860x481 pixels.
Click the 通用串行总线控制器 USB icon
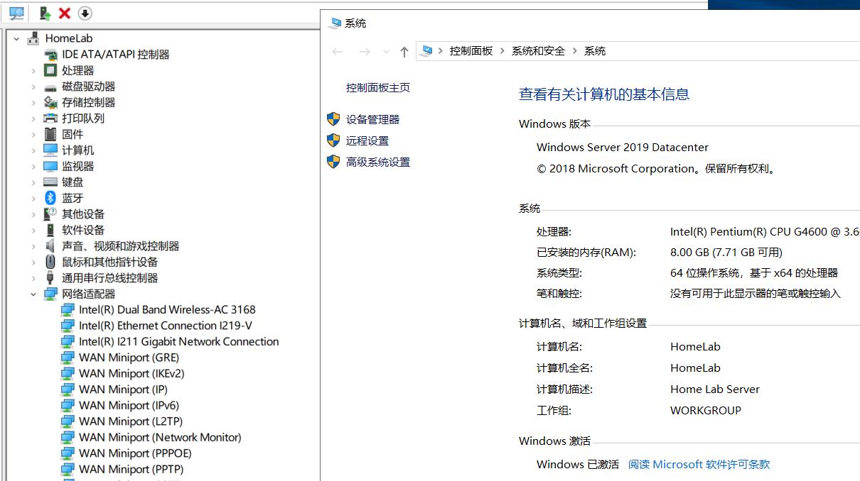tap(50, 278)
